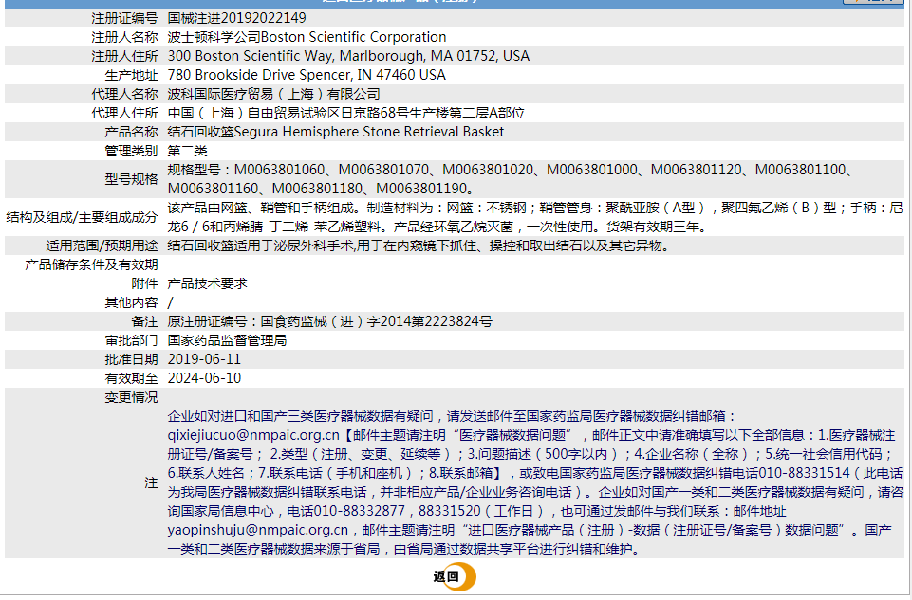The height and width of the screenshot is (600, 912).
Task: Select the 国家药品监督管理局 approval department
Action: pyautogui.click(x=228, y=340)
